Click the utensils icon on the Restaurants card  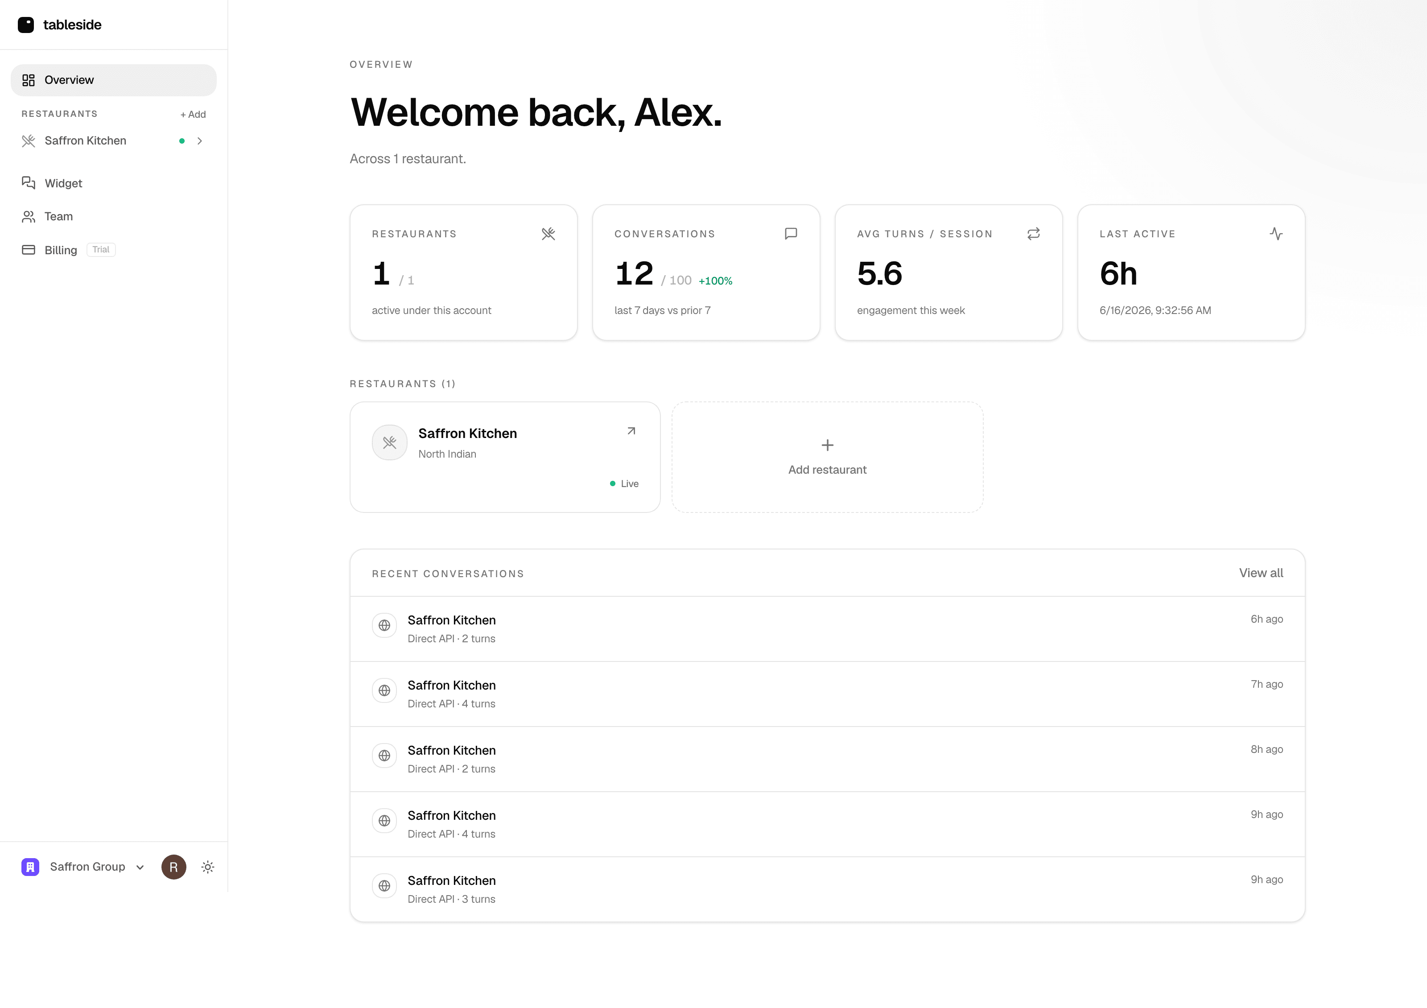tap(548, 234)
